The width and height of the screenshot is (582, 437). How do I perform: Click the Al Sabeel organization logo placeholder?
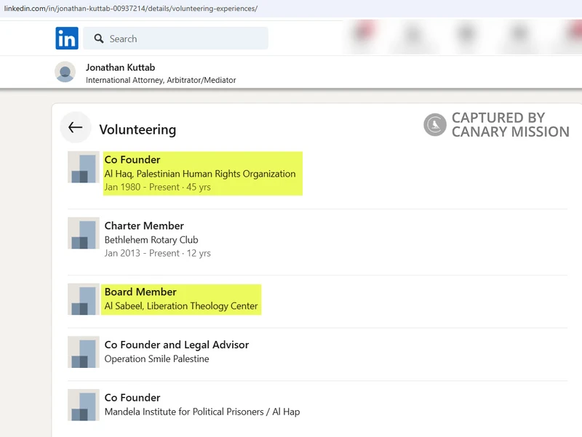[x=84, y=299]
